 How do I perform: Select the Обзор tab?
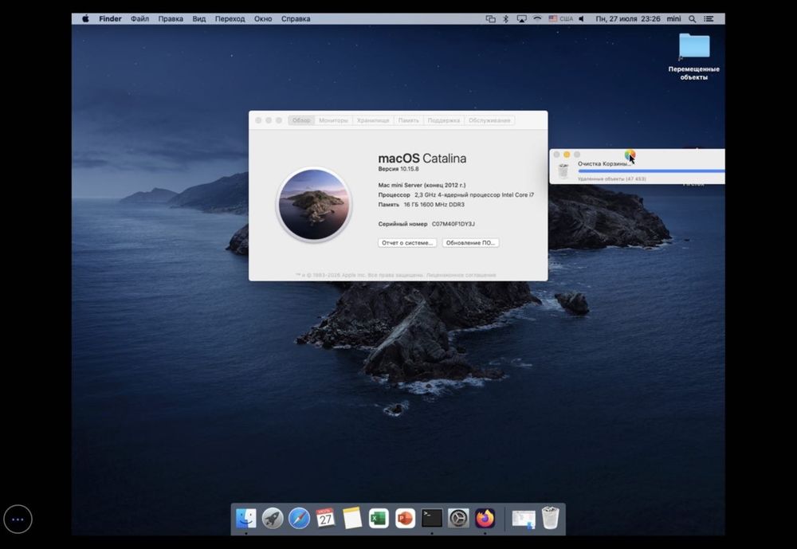tap(301, 120)
